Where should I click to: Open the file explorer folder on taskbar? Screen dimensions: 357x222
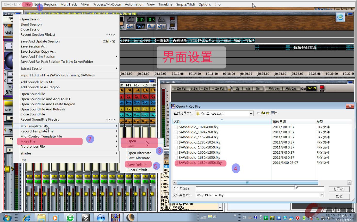tap(41, 217)
